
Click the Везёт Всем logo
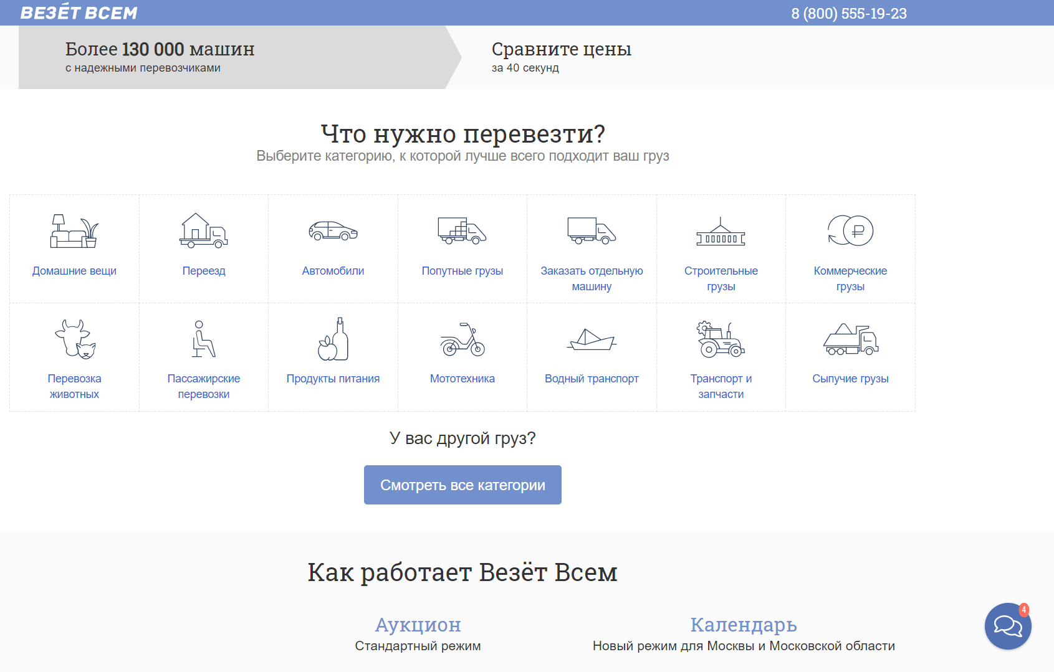[x=79, y=12]
